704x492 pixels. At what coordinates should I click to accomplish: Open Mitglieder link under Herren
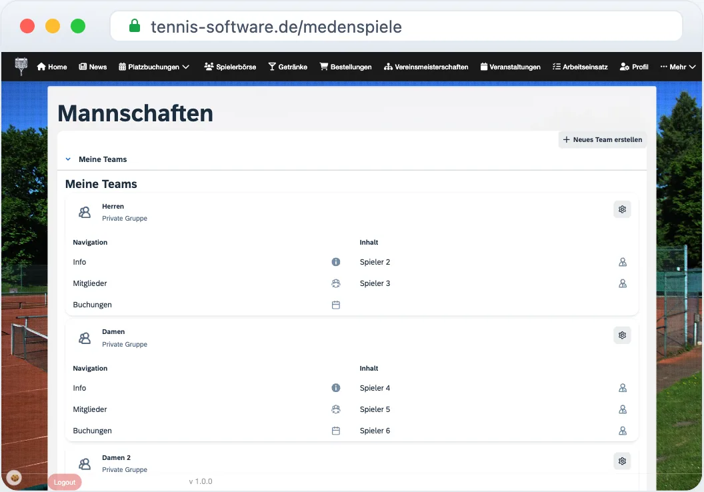(90, 284)
